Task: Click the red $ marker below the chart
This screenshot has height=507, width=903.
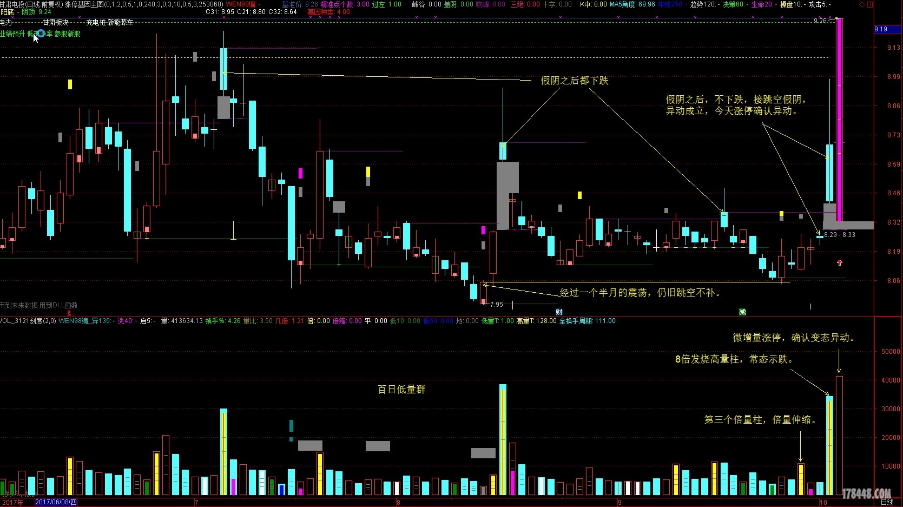Action: pos(69,313)
